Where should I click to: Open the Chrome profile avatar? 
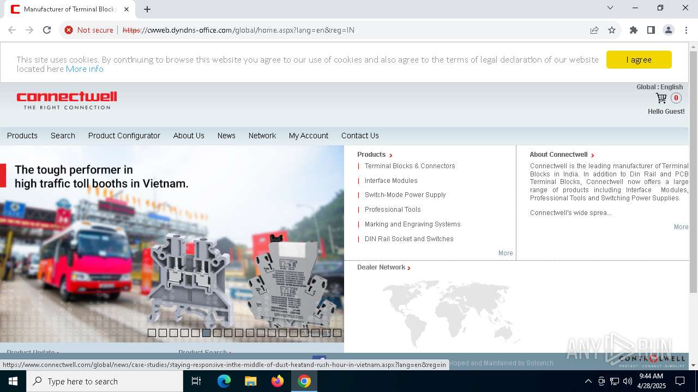pyautogui.click(x=669, y=30)
